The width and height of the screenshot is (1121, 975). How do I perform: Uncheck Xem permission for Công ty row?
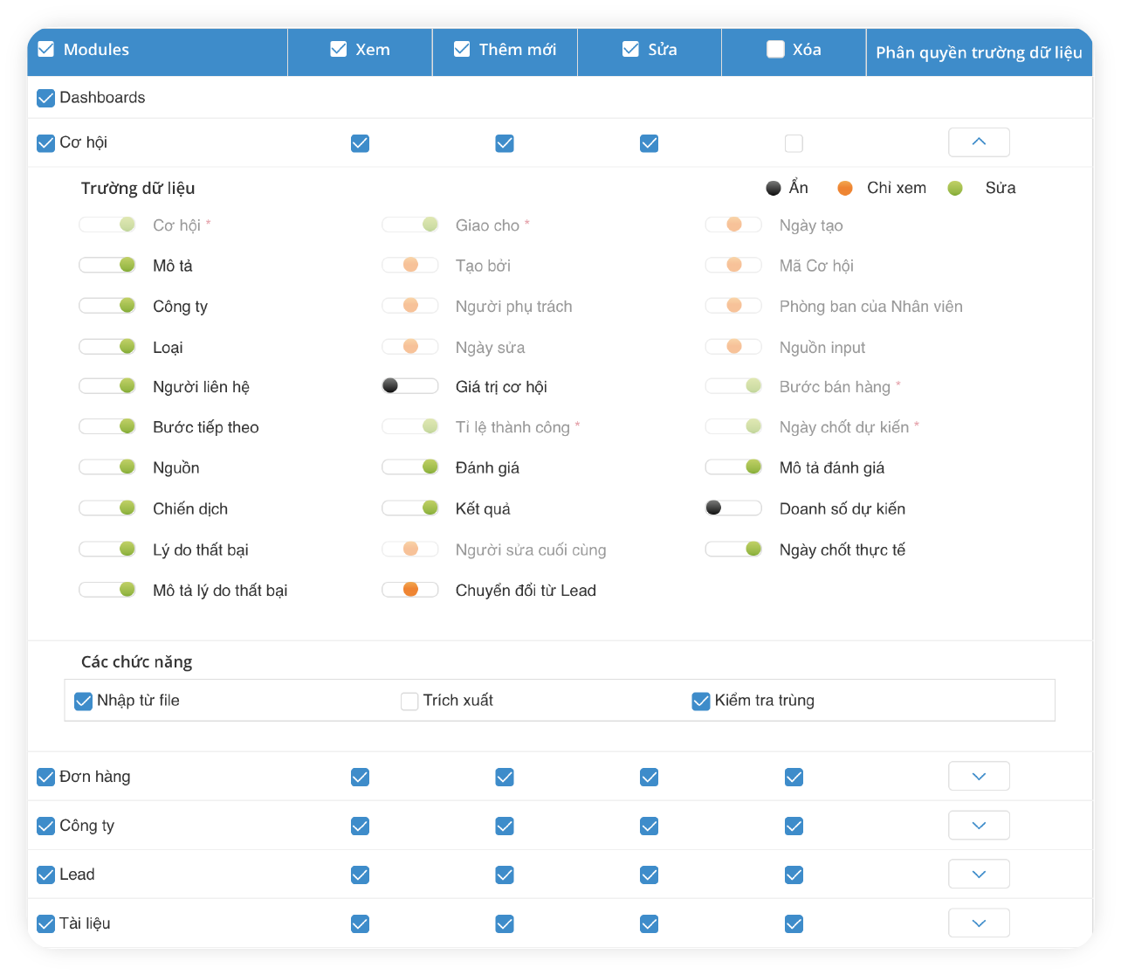[360, 826]
